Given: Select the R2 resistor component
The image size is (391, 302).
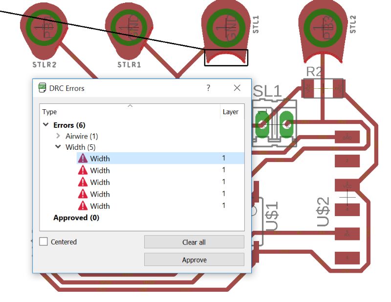Looking at the screenshot, I should [x=323, y=88].
